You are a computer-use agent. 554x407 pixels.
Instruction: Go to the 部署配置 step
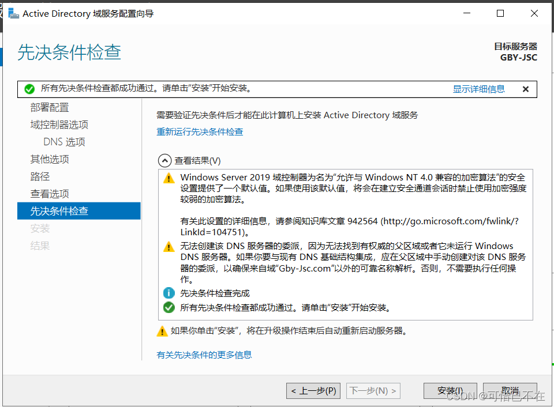50,107
